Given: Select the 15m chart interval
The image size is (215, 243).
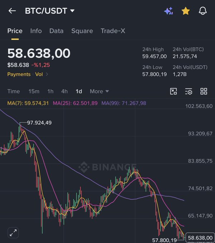Looking at the screenshot, I should point(34,91).
